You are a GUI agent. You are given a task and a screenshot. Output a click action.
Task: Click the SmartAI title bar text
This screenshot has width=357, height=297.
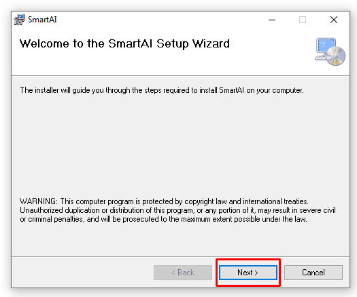(x=42, y=20)
